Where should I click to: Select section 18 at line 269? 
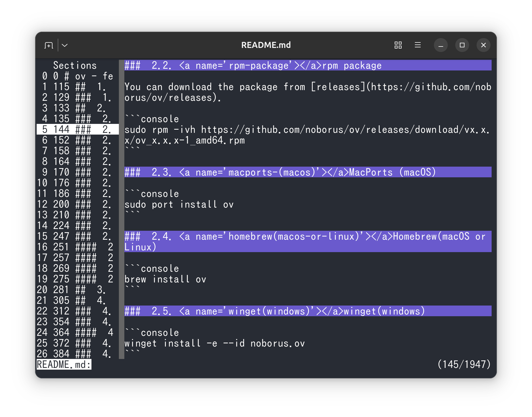pos(78,268)
